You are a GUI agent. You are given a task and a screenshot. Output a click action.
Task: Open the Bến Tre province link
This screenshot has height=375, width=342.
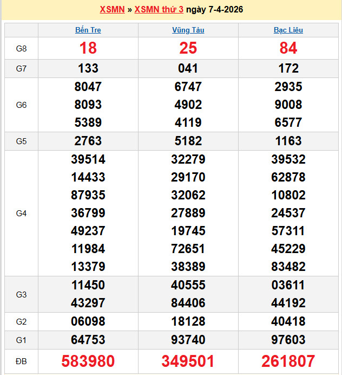(88, 30)
